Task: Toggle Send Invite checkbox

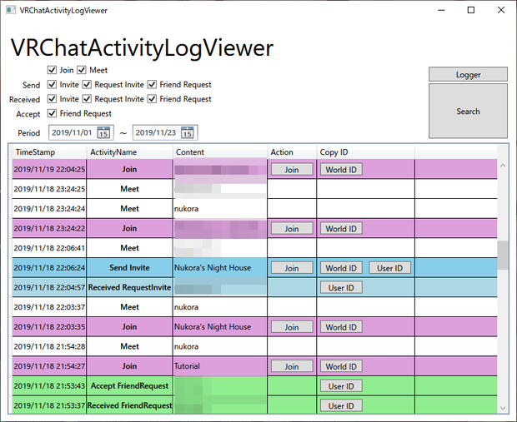Action: coord(52,84)
